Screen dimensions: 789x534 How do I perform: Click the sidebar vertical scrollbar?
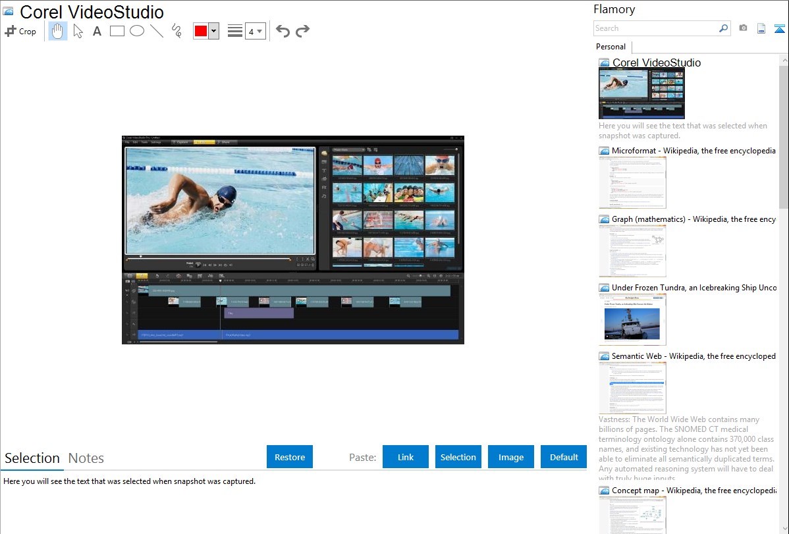pos(784,136)
